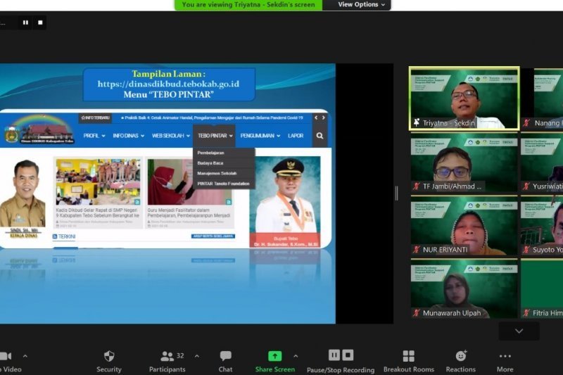Toggle Pause/Stop Recording
Screen dimensions: 563x375
[341, 356]
